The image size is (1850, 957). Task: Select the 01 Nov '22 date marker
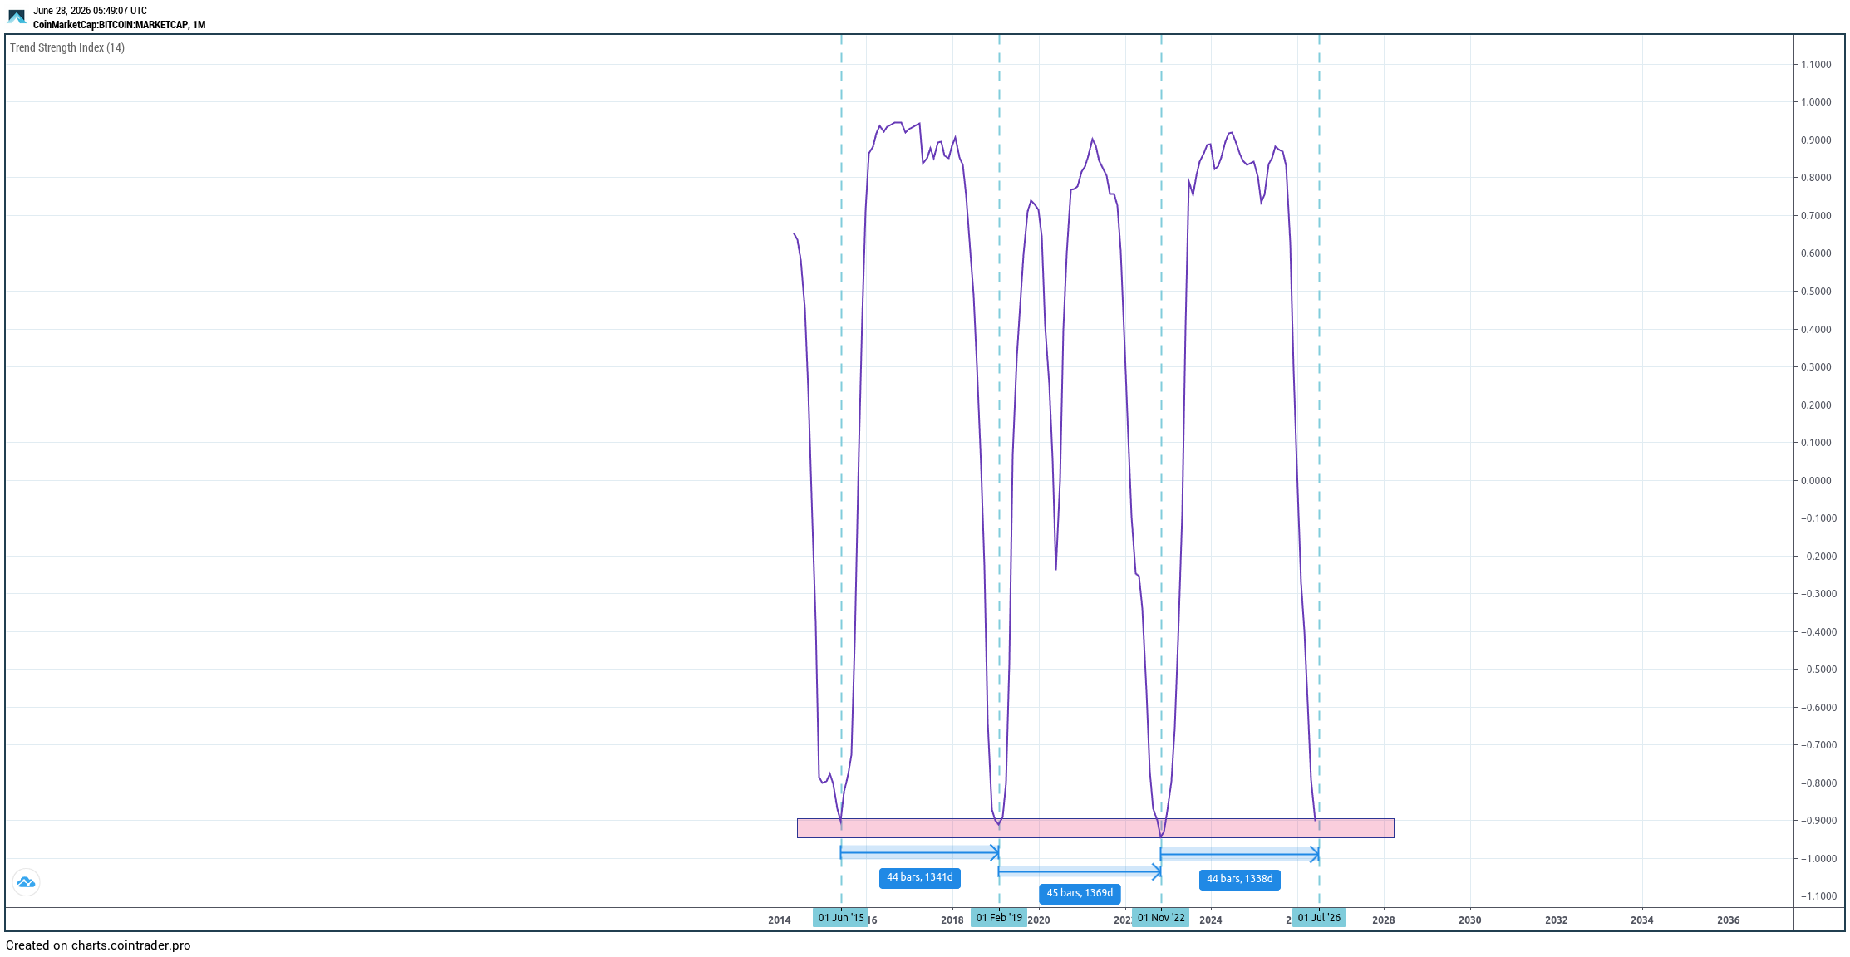coord(1161,918)
